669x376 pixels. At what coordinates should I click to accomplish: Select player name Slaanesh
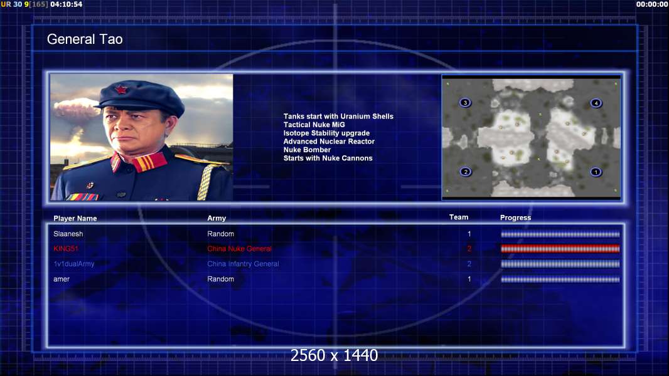click(x=68, y=234)
